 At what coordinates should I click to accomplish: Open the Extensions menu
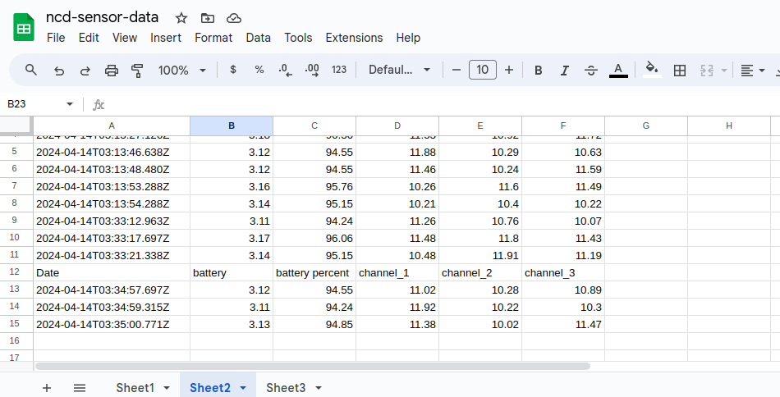pos(354,38)
